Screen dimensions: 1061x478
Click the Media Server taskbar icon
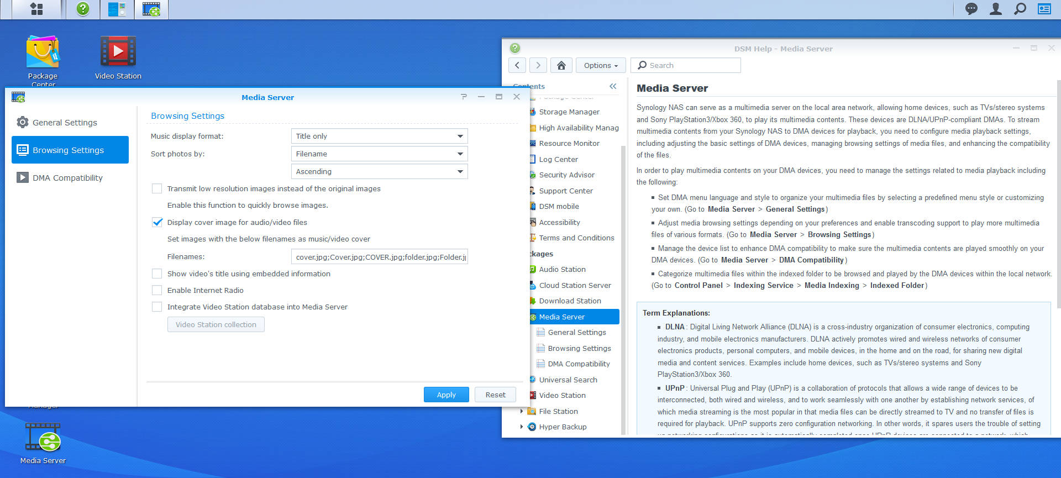click(x=151, y=9)
